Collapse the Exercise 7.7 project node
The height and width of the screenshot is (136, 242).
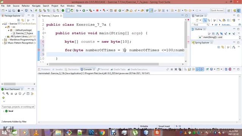point(3,24)
